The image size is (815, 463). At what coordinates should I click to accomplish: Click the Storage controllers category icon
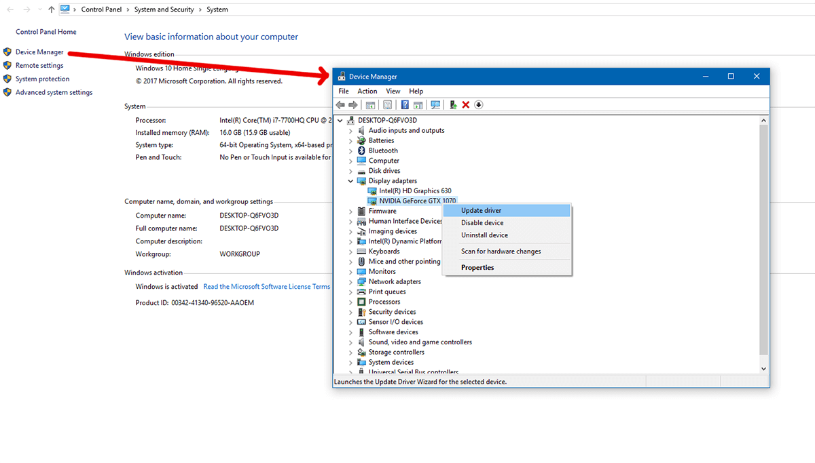click(x=361, y=353)
